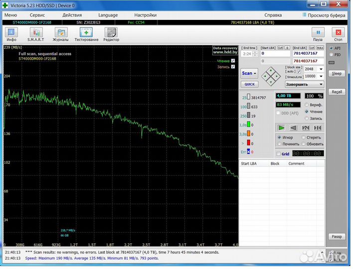This screenshot has height=269, width=353.
Task: Click MAX button next to End LBA
Action: [x=320, y=48]
